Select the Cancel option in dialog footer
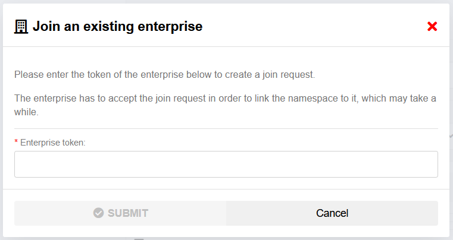Screen dimensions: 453x240 tap(332, 213)
